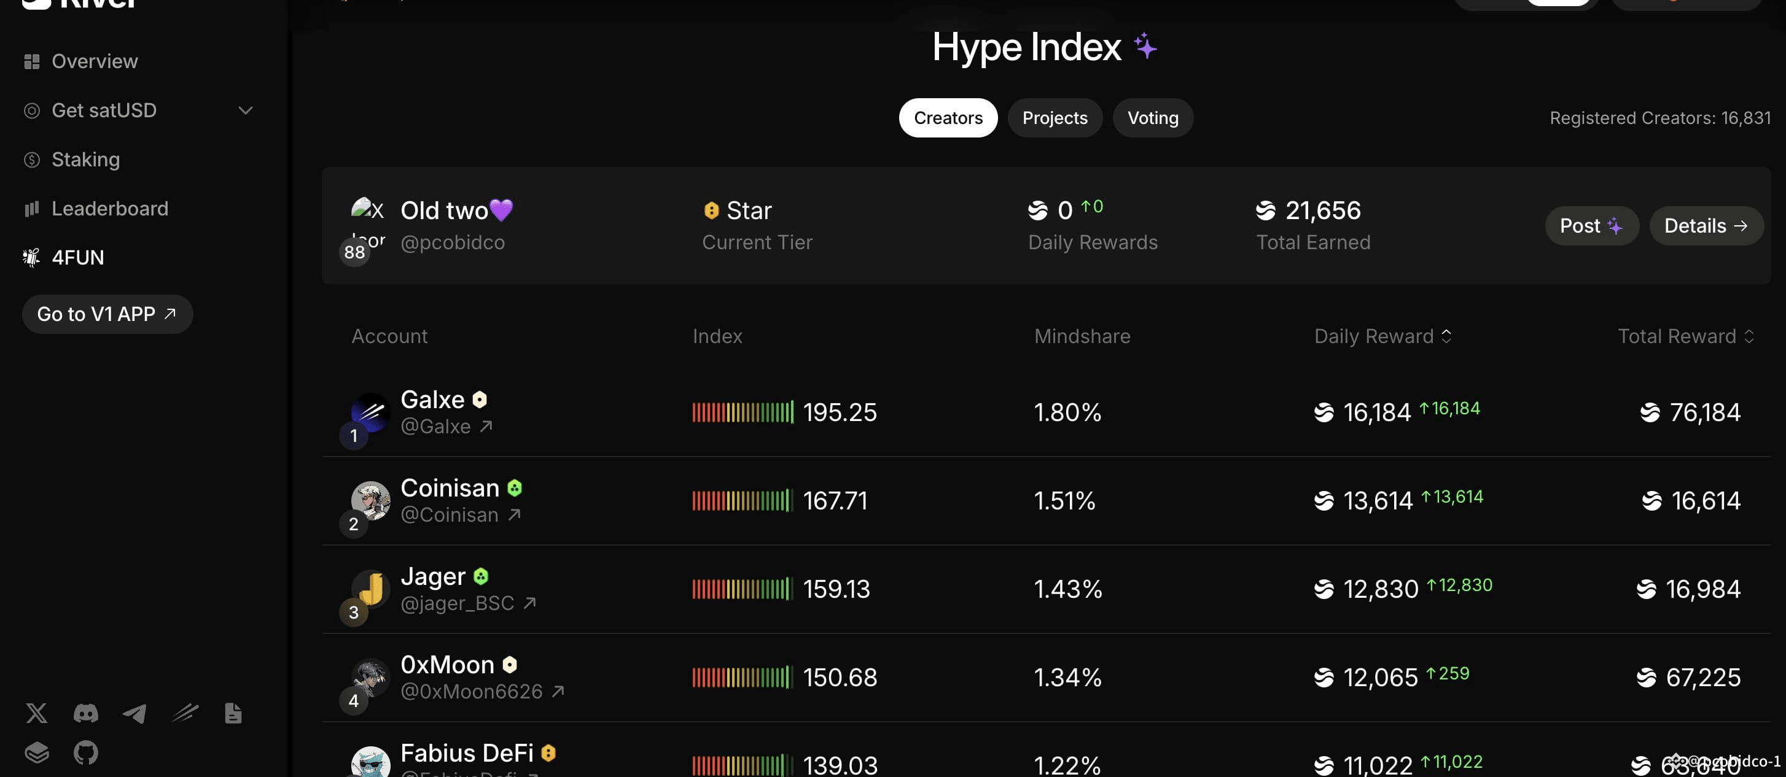Click the broken avatar image ranked 88
1786x777 pixels.
tap(367, 223)
